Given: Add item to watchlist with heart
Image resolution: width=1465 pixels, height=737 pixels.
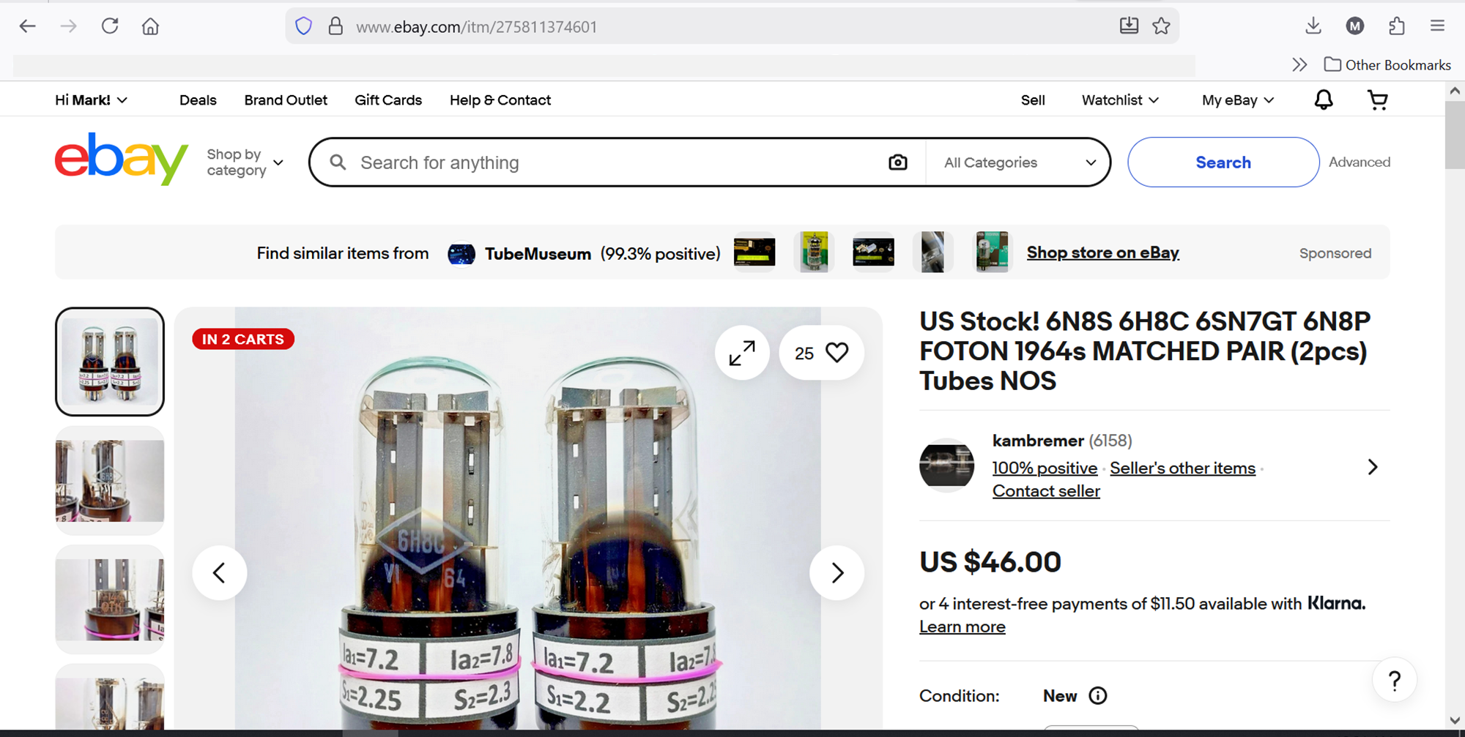Looking at the screenshot, I should 821,353.
